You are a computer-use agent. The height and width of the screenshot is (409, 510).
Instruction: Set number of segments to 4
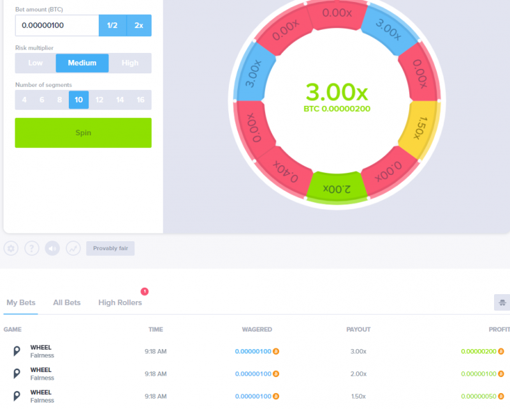24,100
